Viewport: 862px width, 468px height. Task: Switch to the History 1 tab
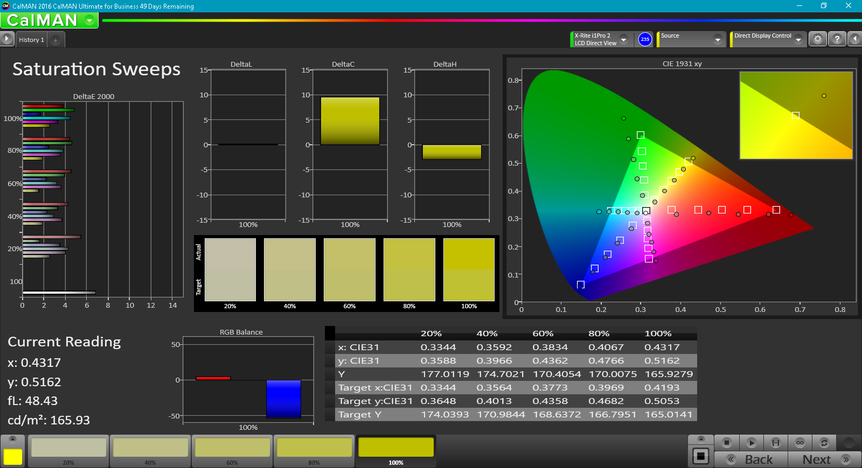pyautogui.click(x=31, y=40)
